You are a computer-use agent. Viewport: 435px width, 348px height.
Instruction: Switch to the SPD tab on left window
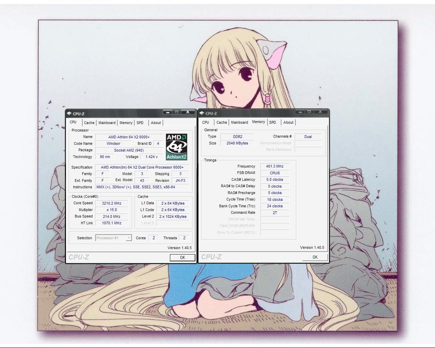click(x=140, y=123)
